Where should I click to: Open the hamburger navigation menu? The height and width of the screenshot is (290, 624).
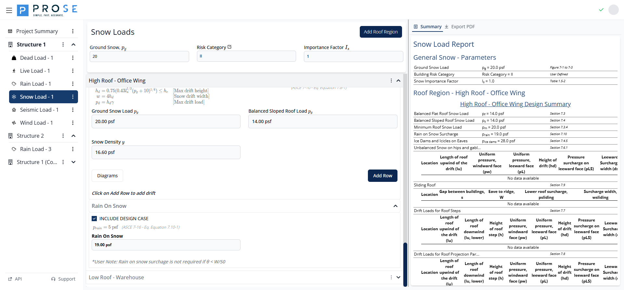9,10
